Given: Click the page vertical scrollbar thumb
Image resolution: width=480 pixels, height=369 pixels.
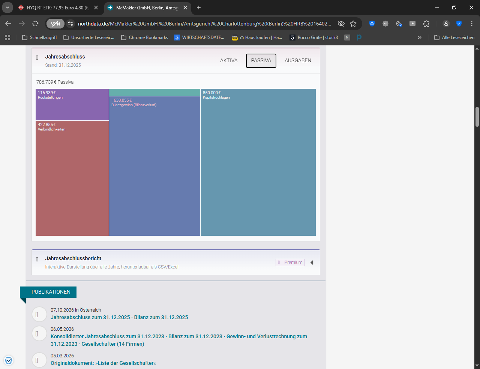Looking at the screenshot, I should [x=477, y=117].
